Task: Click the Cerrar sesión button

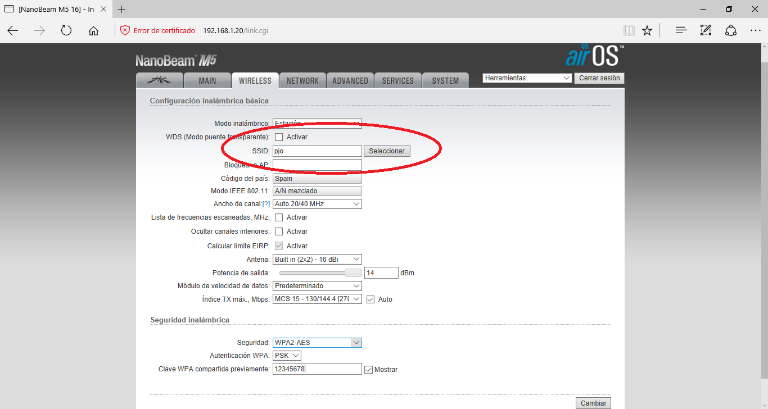Action: click(599, 78)
